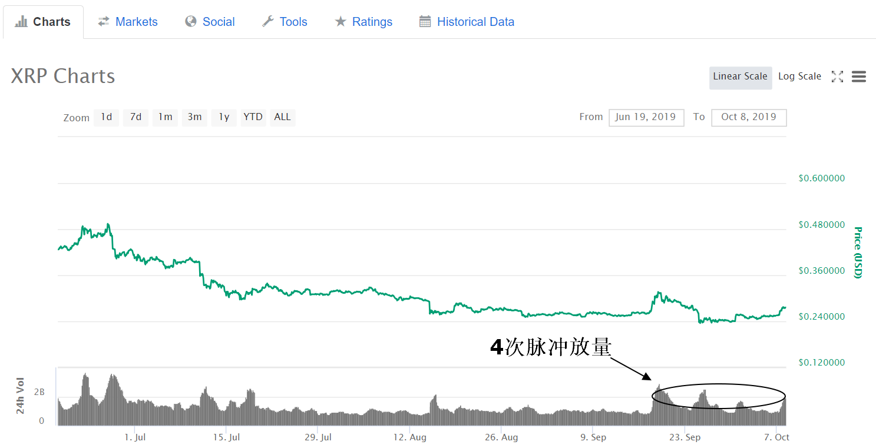Select Linear Scale option
Image resolution: width=876 pixels, height=448 pixels.
point(741,77)
